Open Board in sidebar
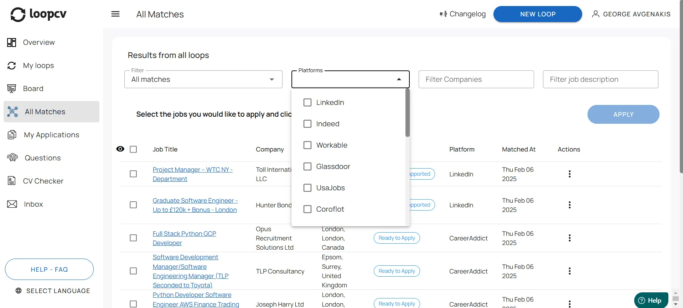Screen dimensions: 683x308 [x=33, y=89]
